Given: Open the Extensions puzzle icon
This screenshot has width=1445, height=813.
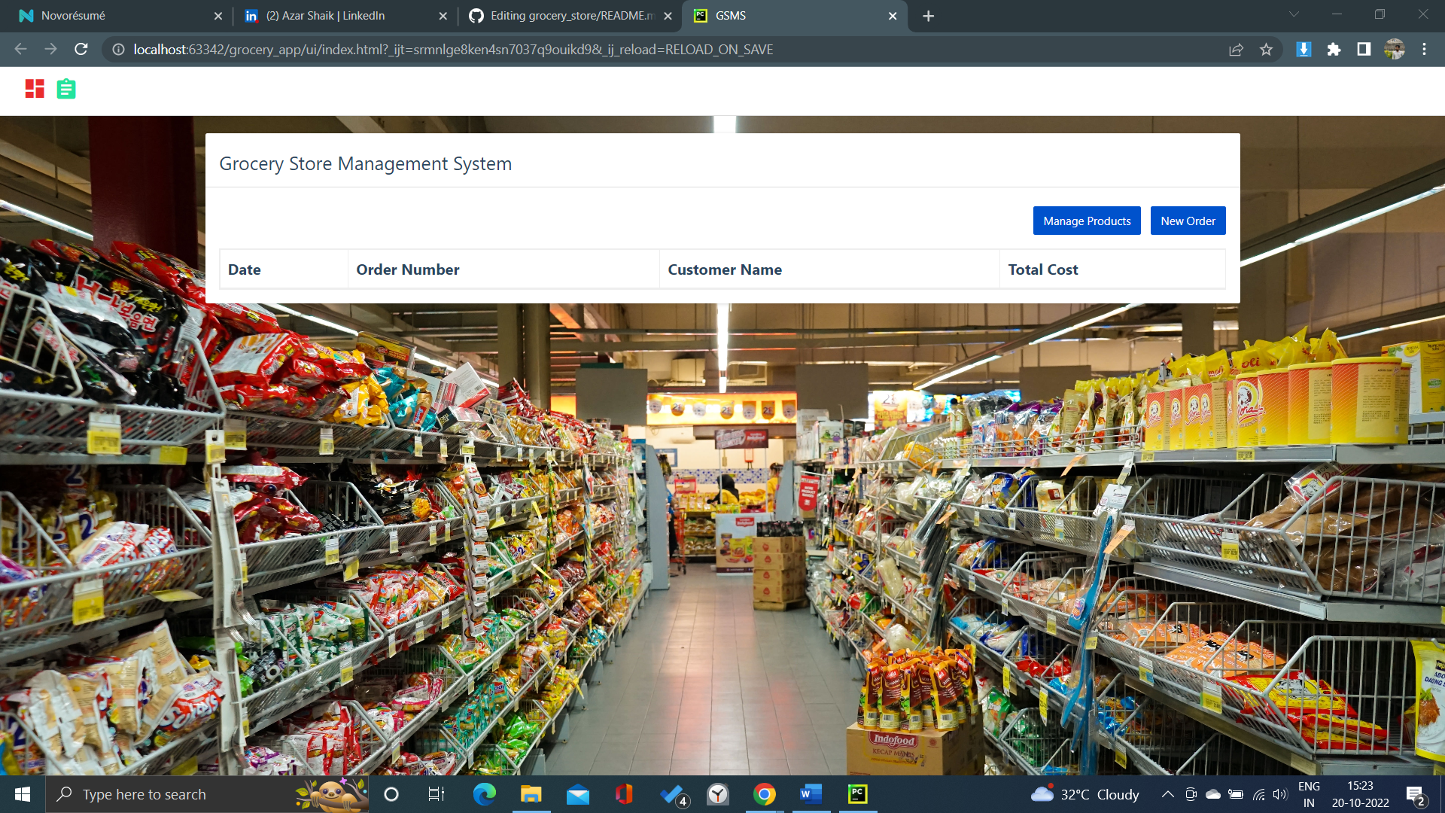Looking at the screenshot, I should tap(1334, 49).
